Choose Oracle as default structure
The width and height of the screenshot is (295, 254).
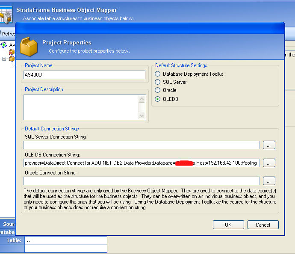tap(158, 90)
